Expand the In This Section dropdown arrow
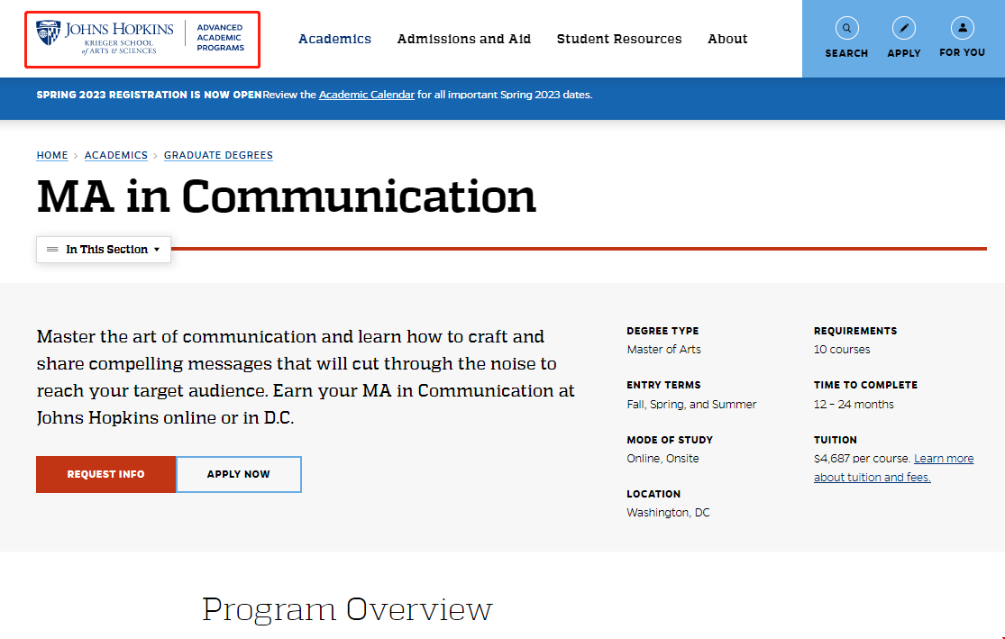The height and width of the screenshot is (639, 1005). click(x=157, y=250)
